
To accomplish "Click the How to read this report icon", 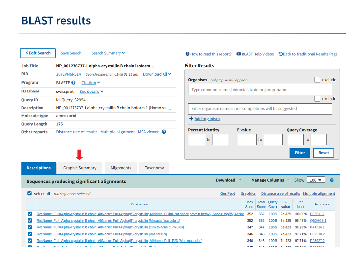I will click(x=187, y=54).
